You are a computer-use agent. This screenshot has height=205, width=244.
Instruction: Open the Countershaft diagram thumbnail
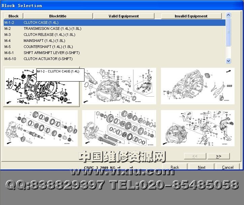119,127
